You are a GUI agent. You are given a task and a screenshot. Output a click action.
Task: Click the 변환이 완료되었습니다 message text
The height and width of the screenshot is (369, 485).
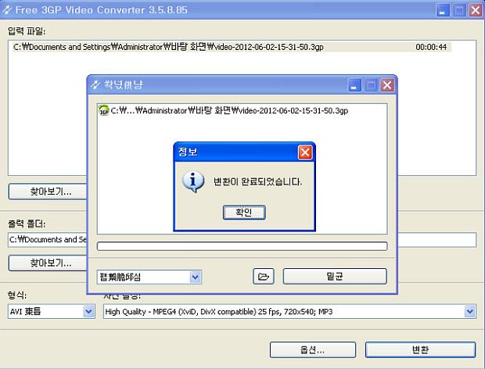(x=257, y=181)
